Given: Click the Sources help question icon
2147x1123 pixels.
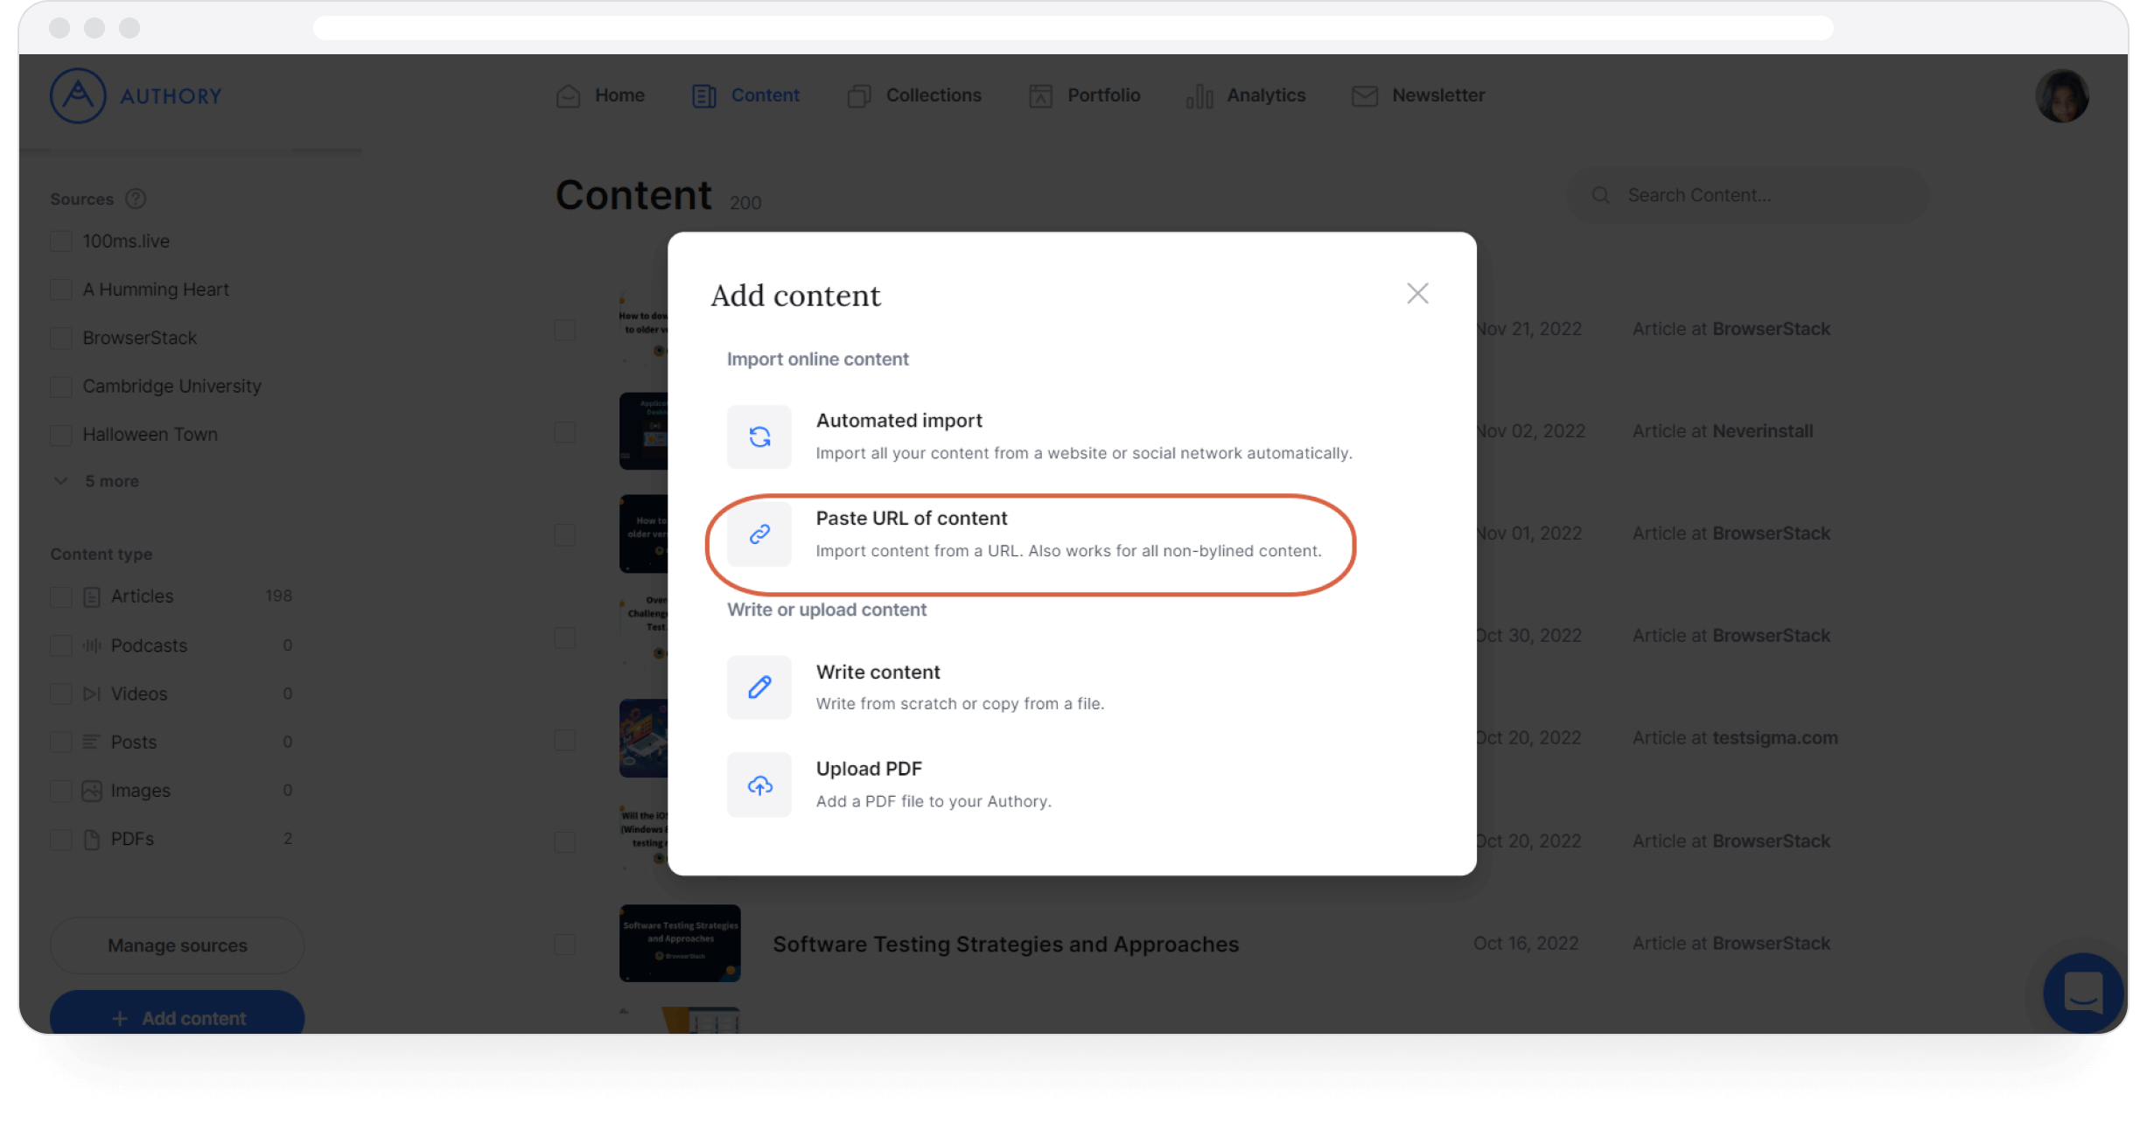Looking at the screenshot, I should point(136,199).
